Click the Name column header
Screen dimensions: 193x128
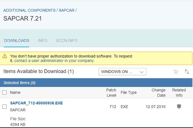[x=15, y=93]
